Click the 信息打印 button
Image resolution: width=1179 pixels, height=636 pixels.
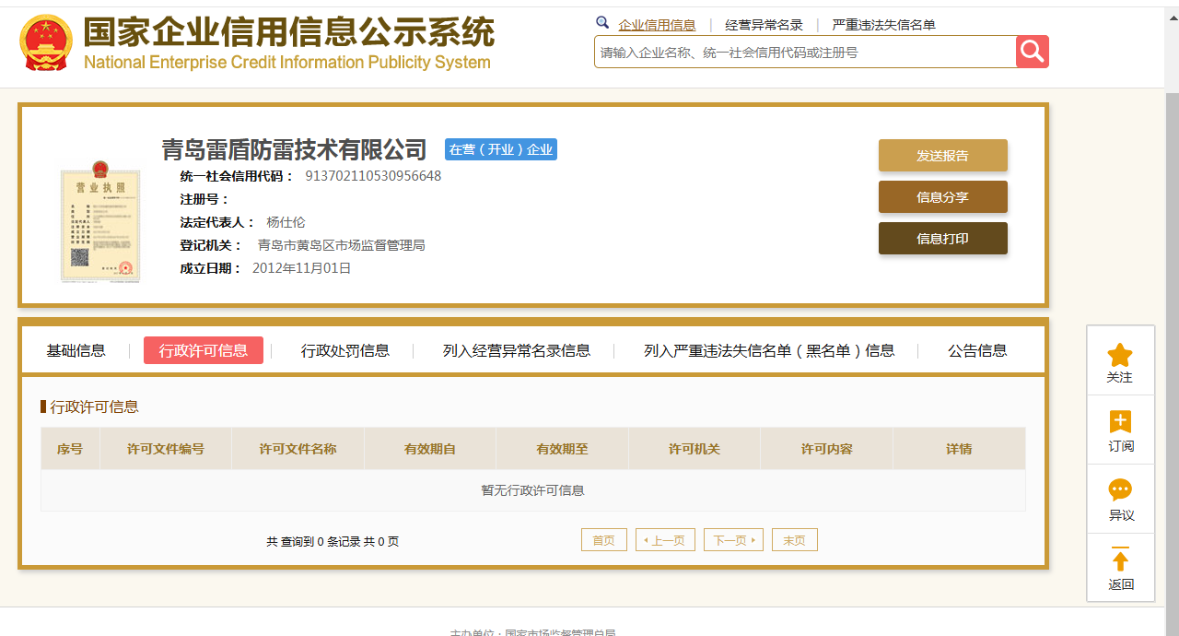tap(942, 239)
